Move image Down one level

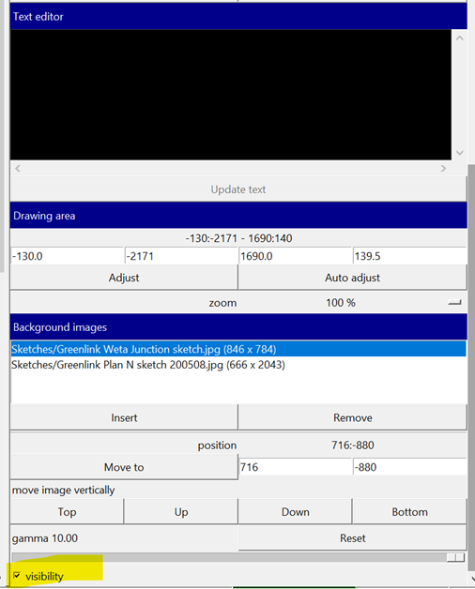[295, 511]
